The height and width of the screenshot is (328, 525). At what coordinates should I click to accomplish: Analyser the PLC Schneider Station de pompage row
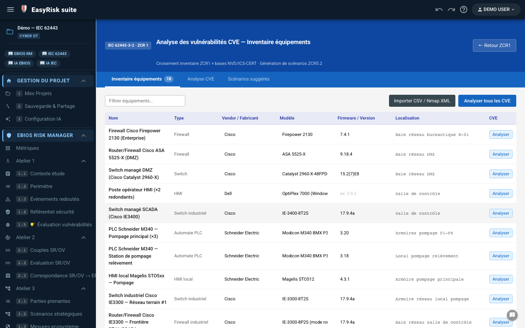pyautogui.click(x=501, y=256)
